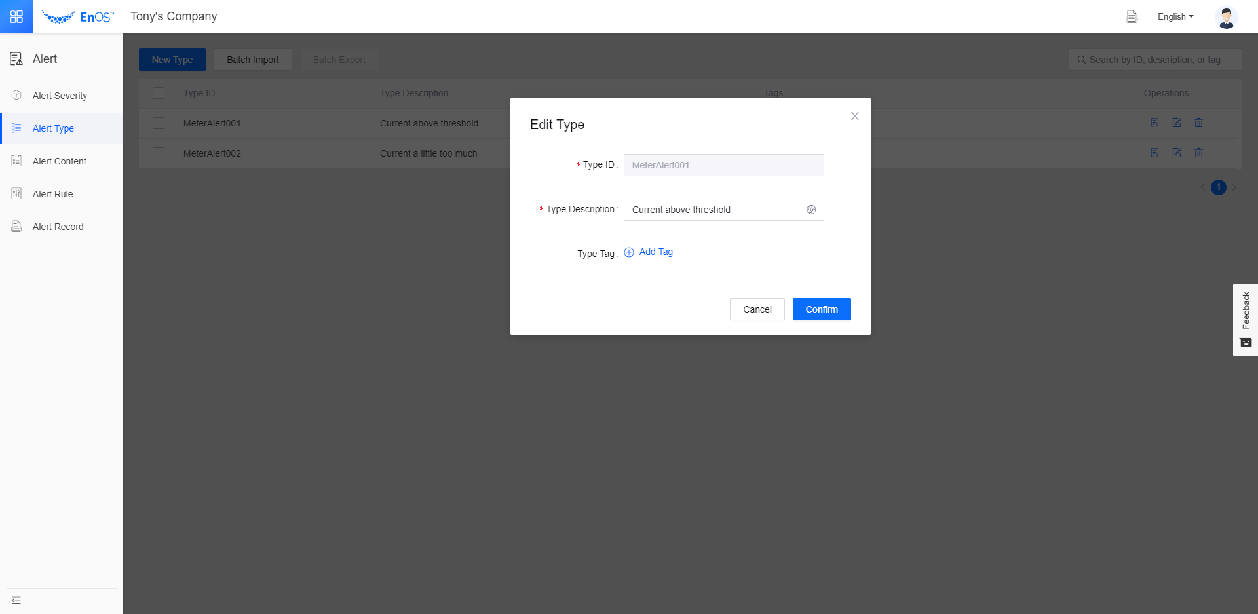Open the documentation icon in top bar

pos(1132,17)
